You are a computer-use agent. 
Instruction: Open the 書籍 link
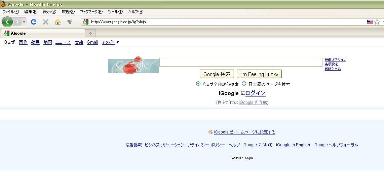coord(79,42)
